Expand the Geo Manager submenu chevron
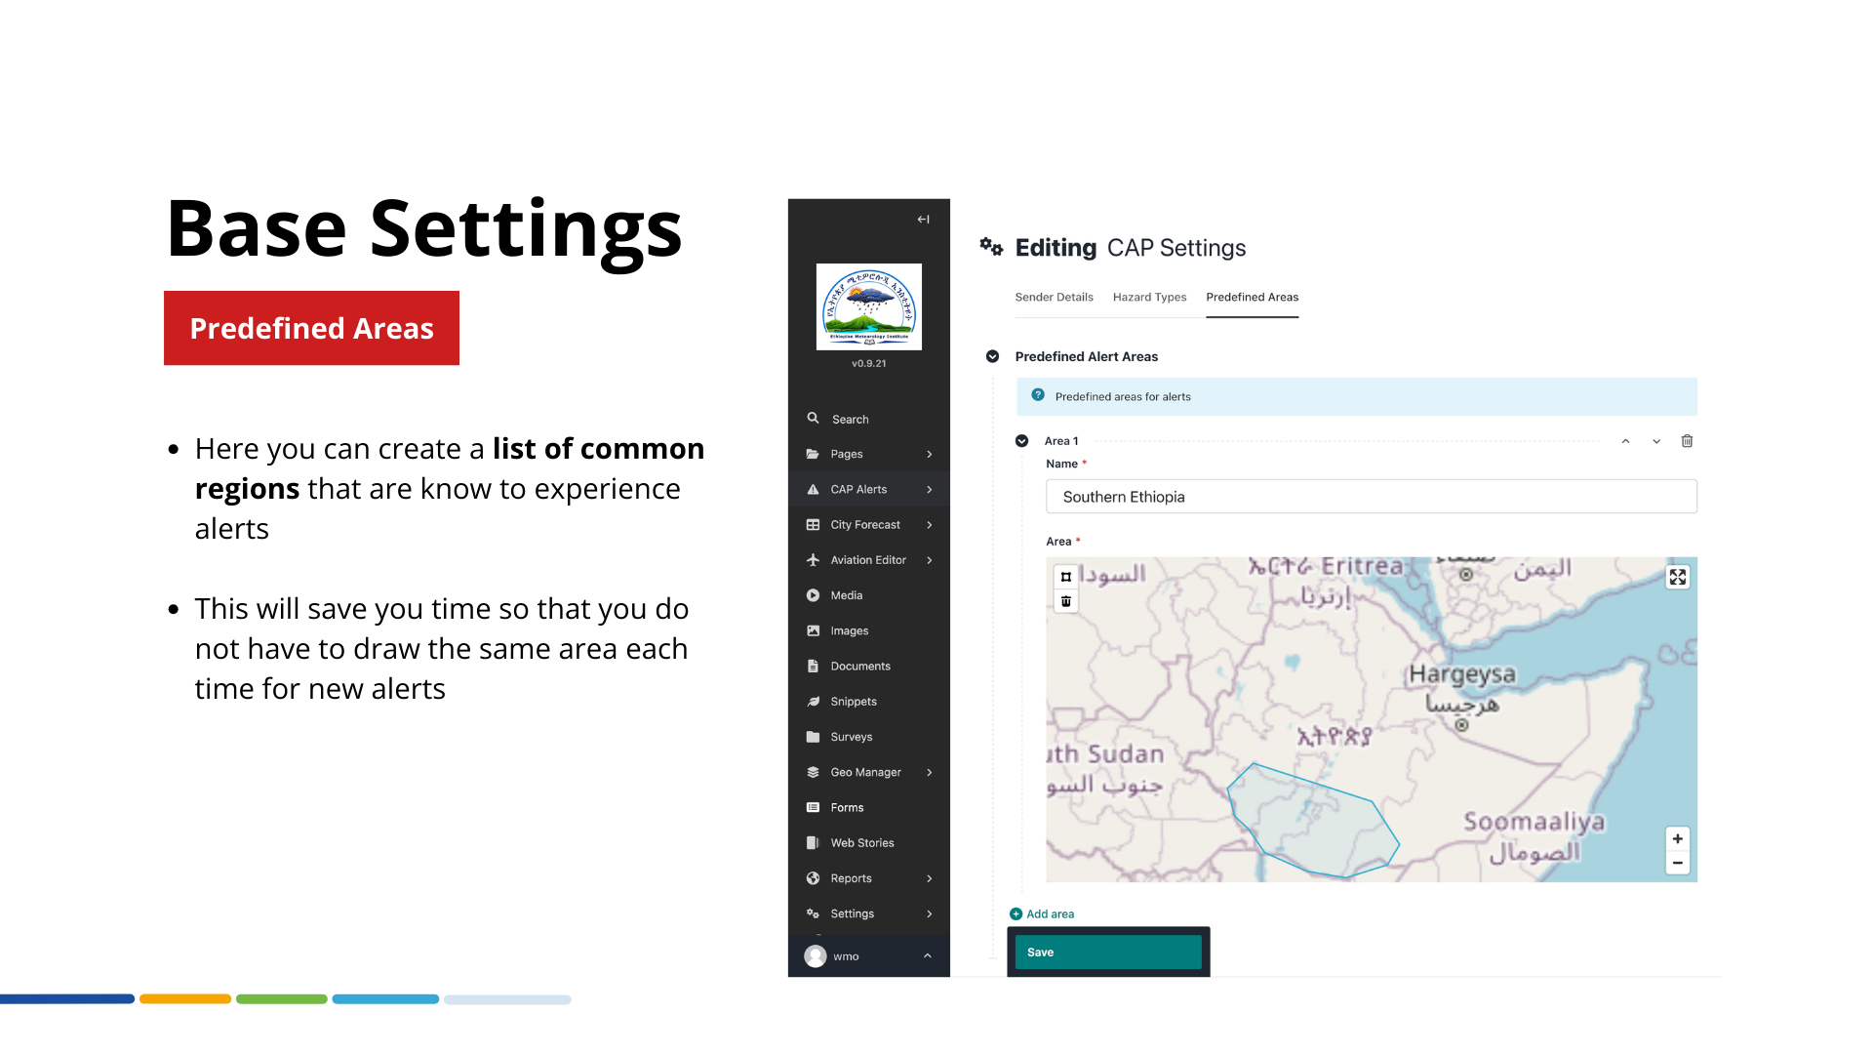This screenshot has width=1873, height=1054. click(x=930, y=772)
